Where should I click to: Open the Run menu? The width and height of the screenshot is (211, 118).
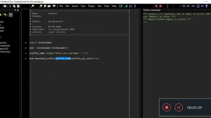pos(100,6)
